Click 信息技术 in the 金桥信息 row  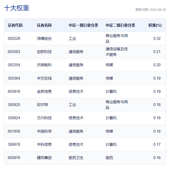click(x=76, y=92)
